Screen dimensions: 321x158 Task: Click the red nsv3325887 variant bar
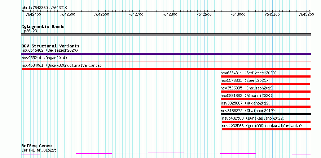pyautogui.click(x=266, y=107)
